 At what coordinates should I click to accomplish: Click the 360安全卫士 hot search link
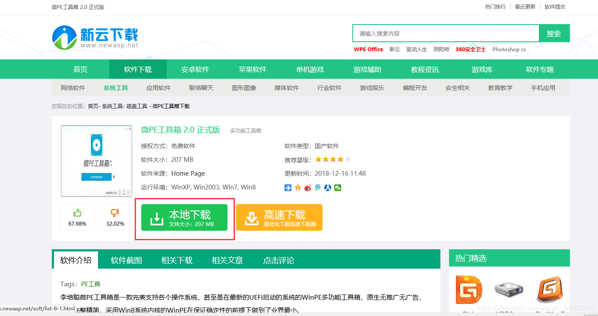tap(471, 50)
